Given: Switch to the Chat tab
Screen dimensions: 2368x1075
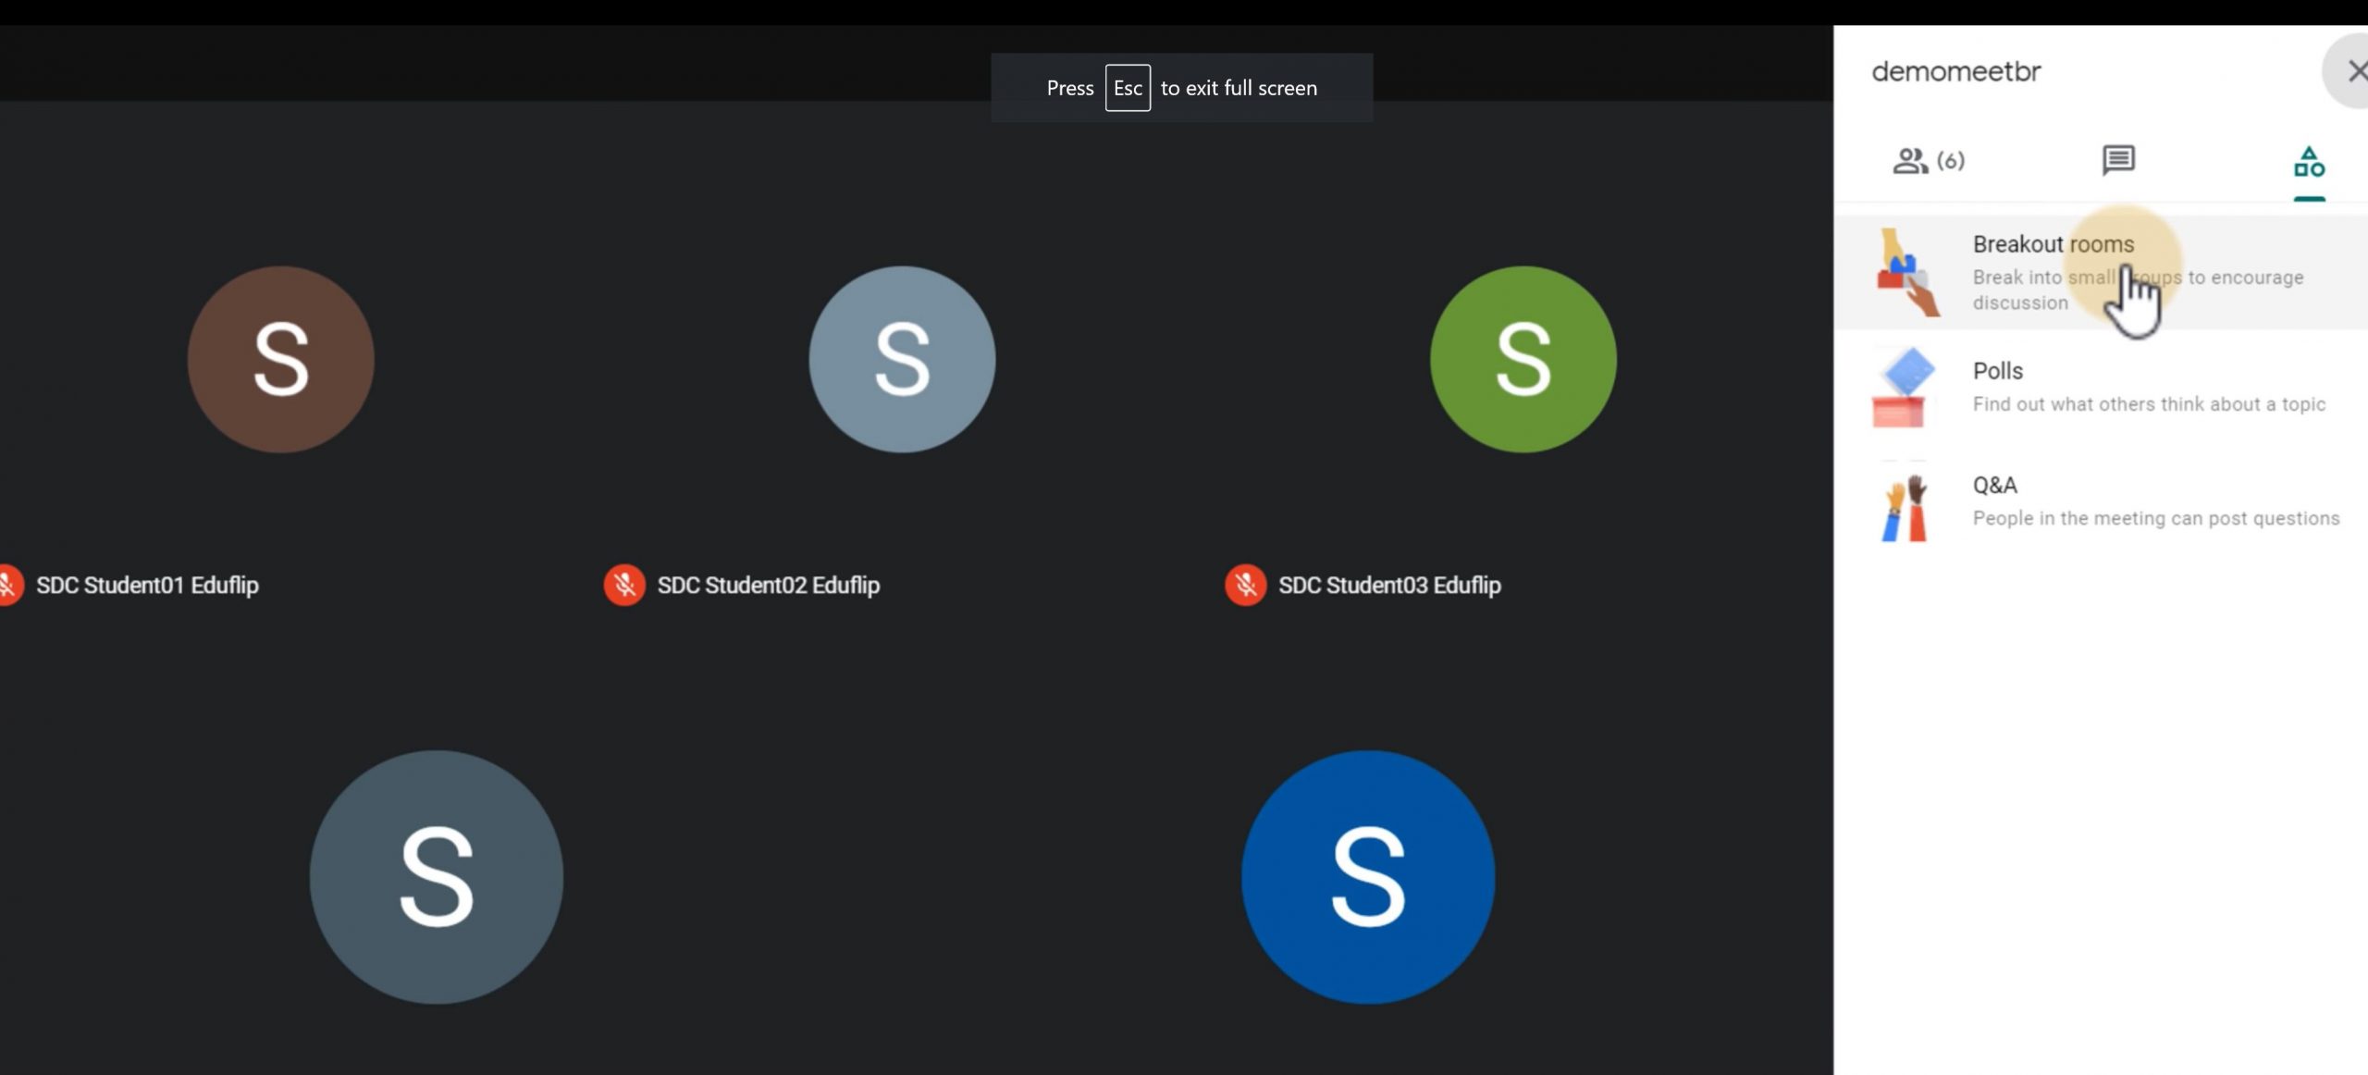Looking at the screenshot, I should pos(2117,160).
